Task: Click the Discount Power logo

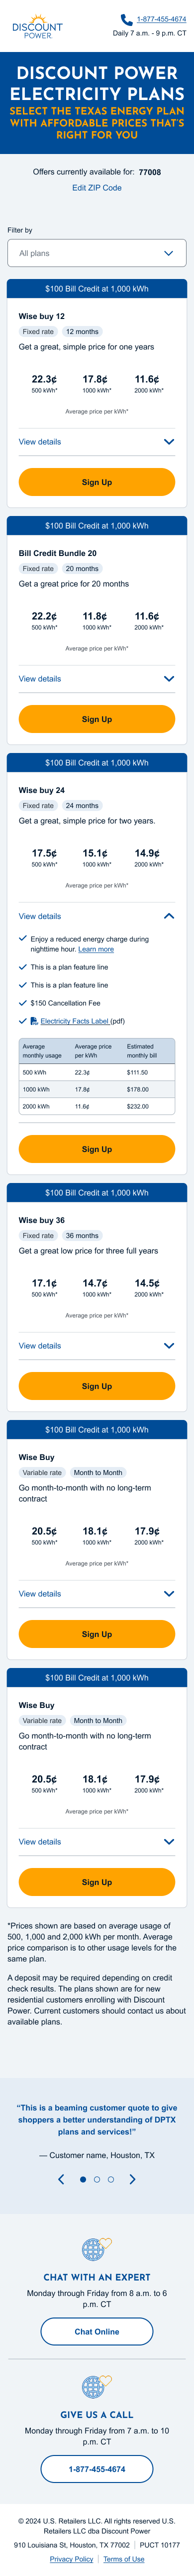Action: click(37, 26)
